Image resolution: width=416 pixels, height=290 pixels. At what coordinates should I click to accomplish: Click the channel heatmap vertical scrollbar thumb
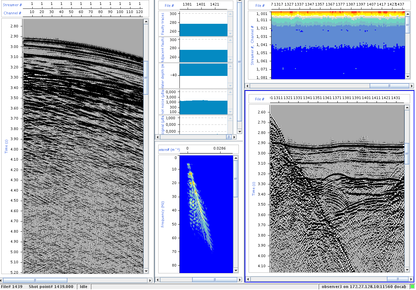click(x=408, y=24)
